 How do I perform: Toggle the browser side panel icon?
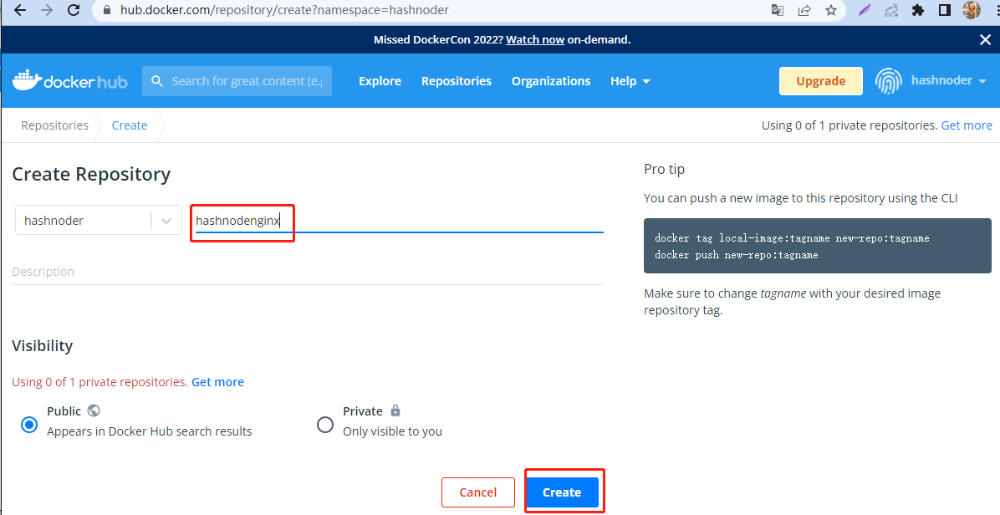945,10
